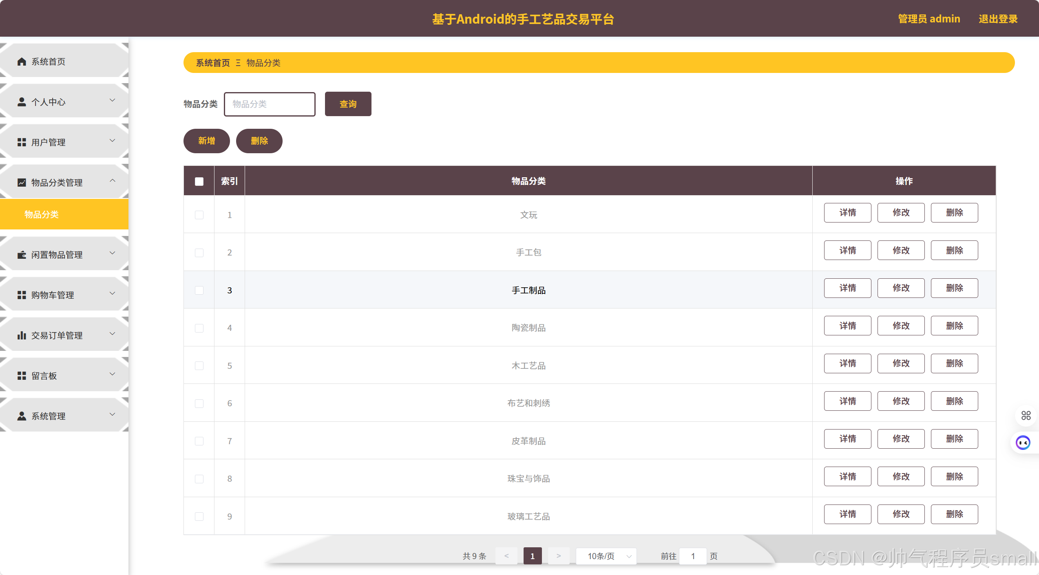1039x575 pixels.
Task: Check the checkbox for row 1 文玩
Action: pyautogui.click(x=199, y=215)
